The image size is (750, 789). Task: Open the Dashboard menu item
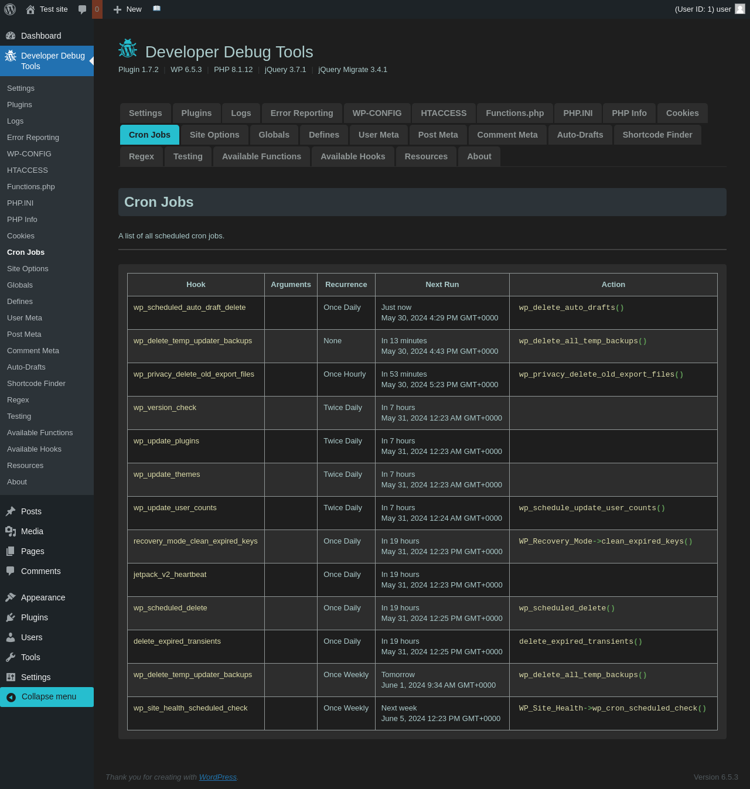point(41,36)
